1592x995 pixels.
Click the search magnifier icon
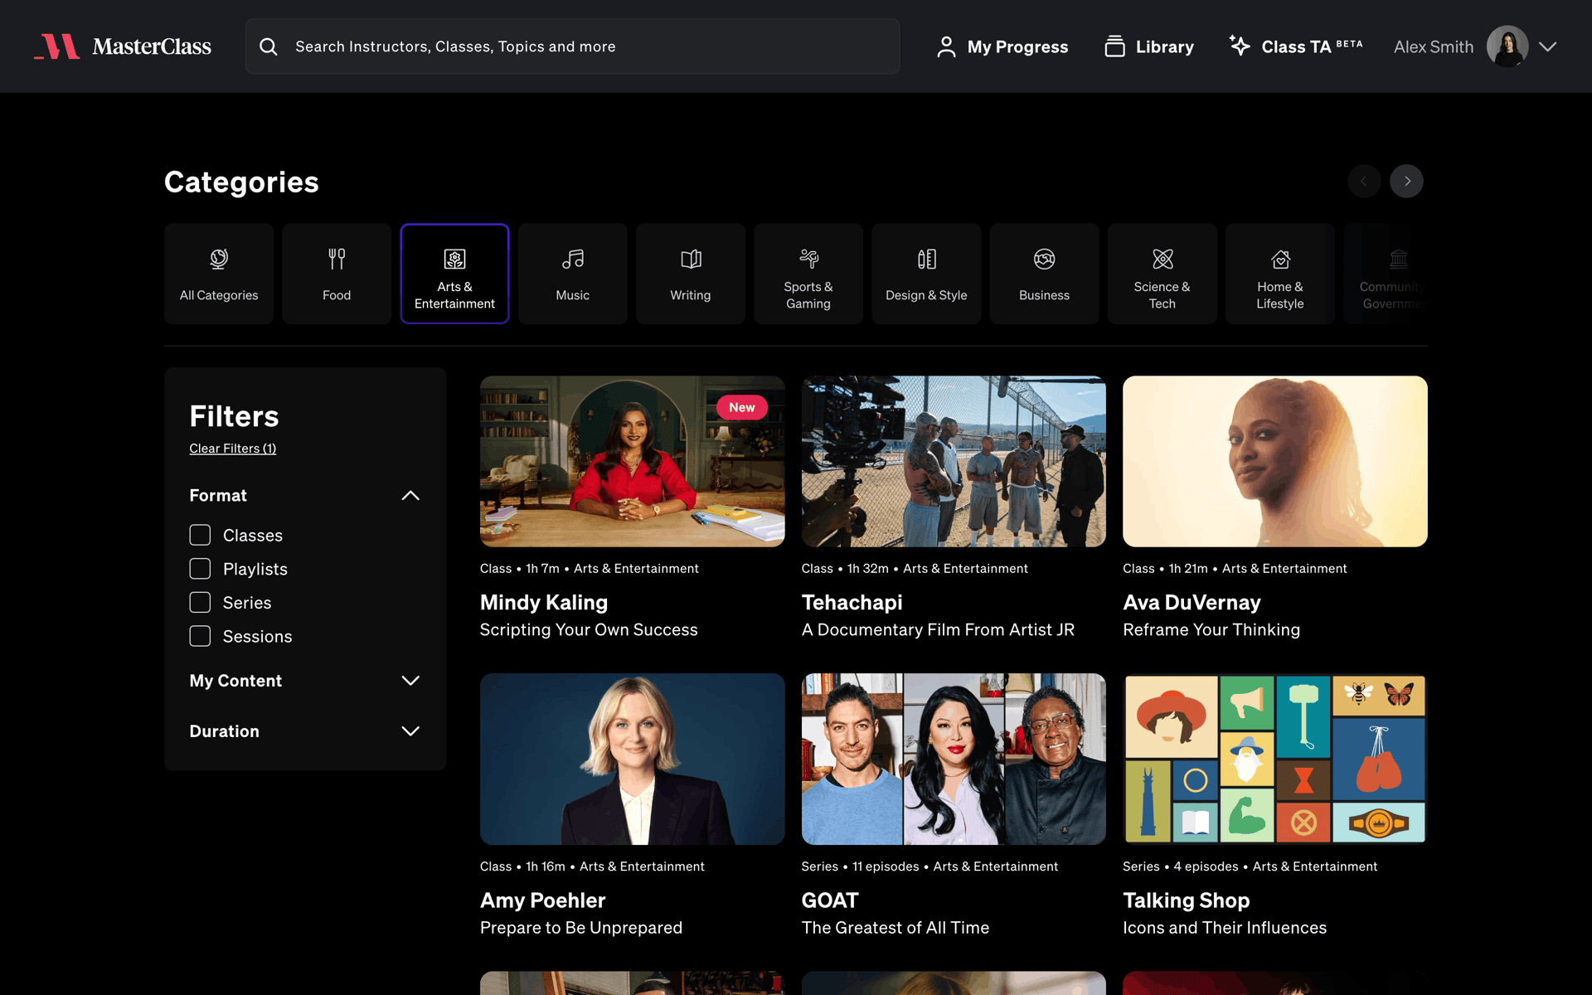[x=269, y=46]
